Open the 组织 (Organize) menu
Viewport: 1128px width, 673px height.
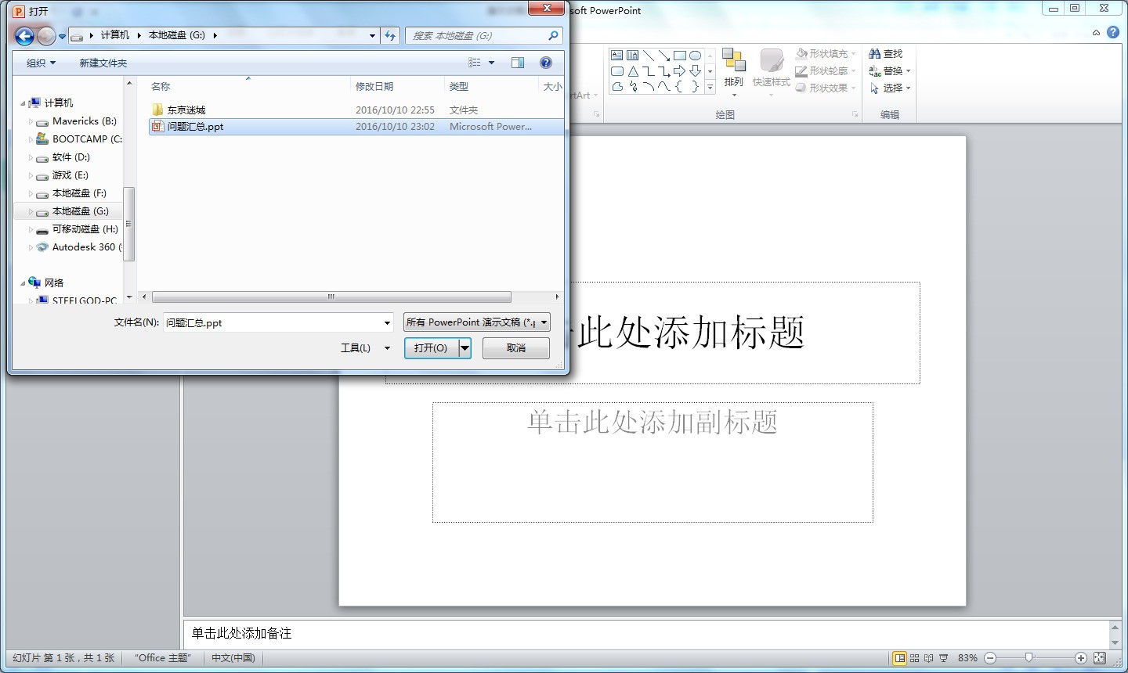(x=41, y=63)
